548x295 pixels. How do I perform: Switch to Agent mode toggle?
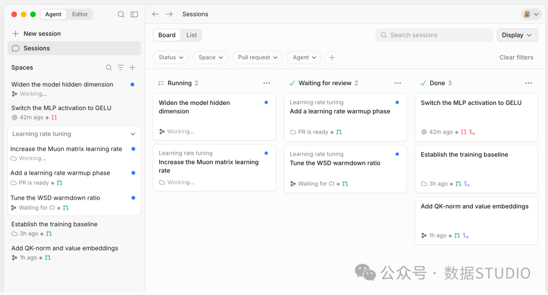click(53, 14)
